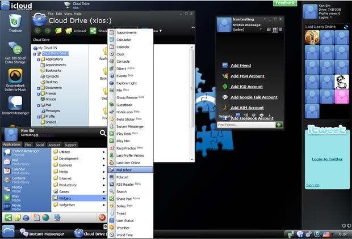The image size is (352, 239).
Task: Open Get 100 GB of Extra Storage icon
Action: 15,53
